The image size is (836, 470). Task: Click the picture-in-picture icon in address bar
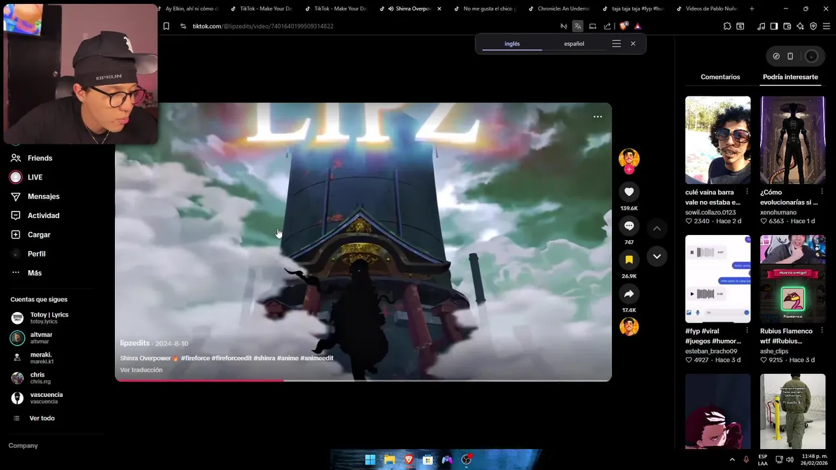pyautogui.click(x=592, y=26)
